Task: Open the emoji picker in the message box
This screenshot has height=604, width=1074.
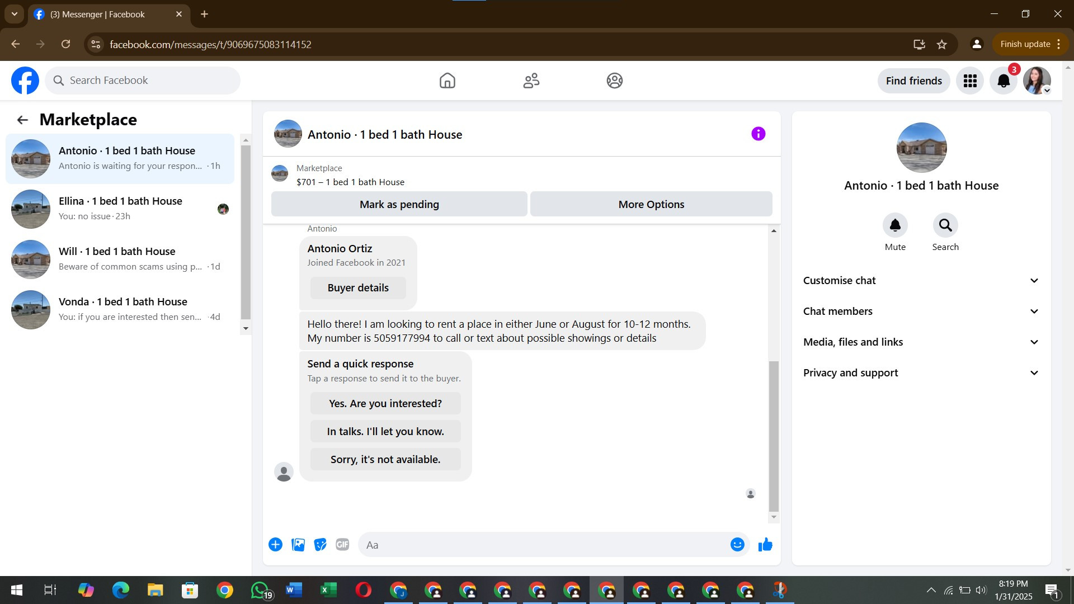Action: [x=737, y=545]
